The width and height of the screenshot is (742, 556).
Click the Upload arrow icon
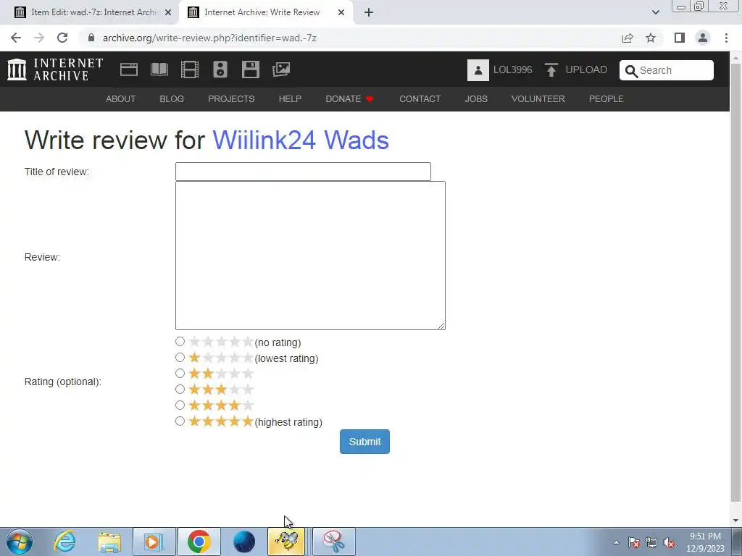[x=551, y=70]
